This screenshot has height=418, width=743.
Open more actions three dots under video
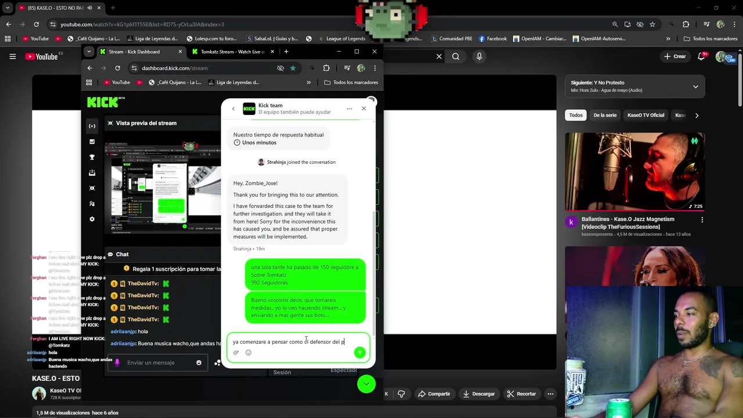point(550,394)
